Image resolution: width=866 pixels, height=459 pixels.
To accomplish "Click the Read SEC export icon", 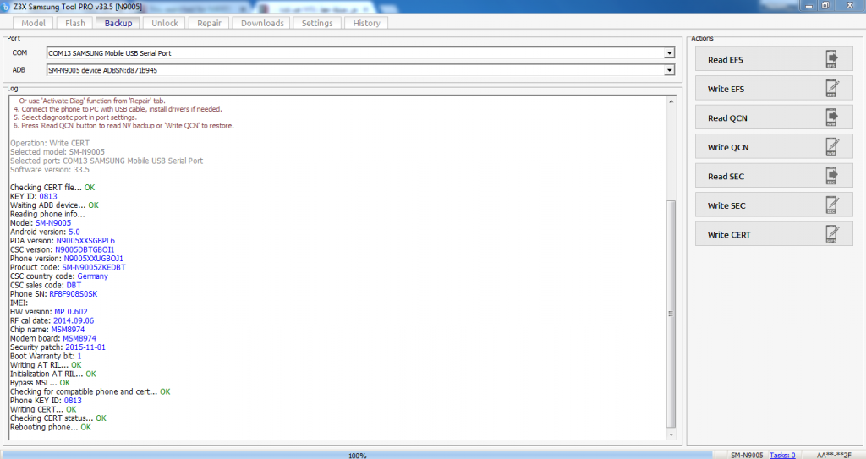I will tap(831, 176).
